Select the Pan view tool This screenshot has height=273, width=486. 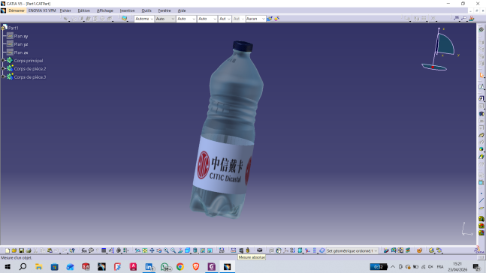pyautogui.click(x=152, y=250)
